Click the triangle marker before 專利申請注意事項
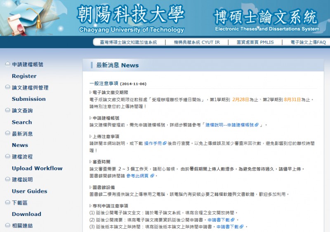This screenshot has width=330, height=232. pos(90,206)
